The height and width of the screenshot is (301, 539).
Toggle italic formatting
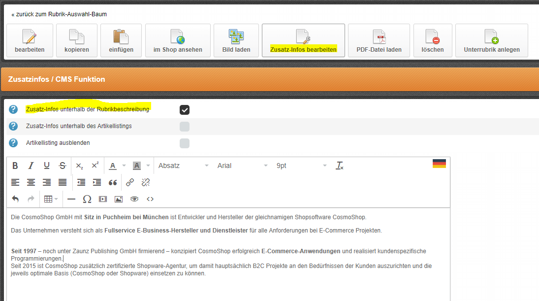[x=31, y=166]
